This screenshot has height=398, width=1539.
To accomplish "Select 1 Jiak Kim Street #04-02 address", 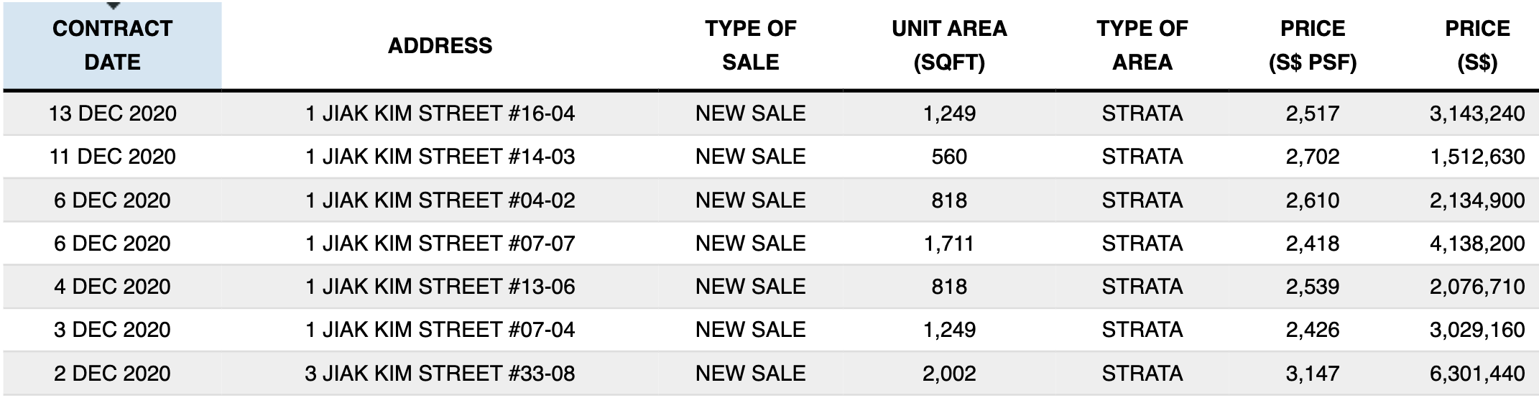I will 440,200.
